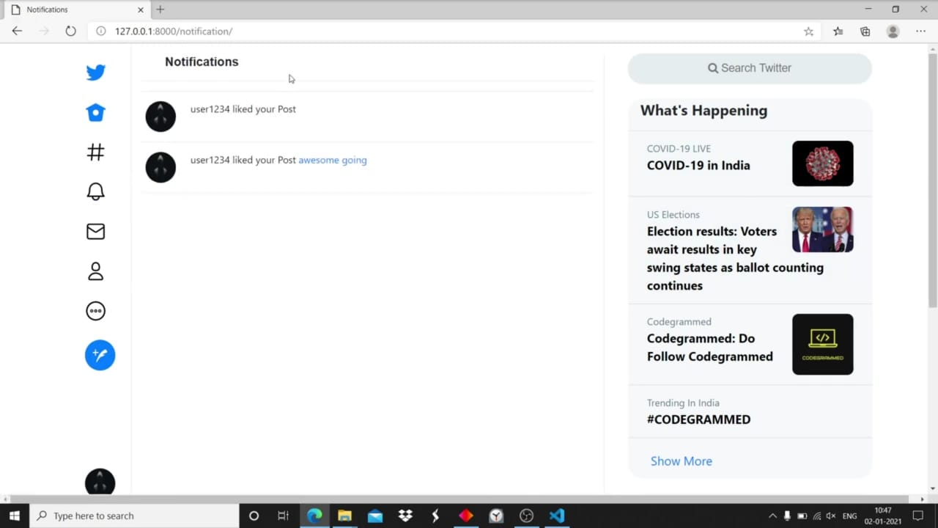Screen dimensions: 938x528
Task: Open Notifications via the bell icon
Action: pos(95,191)
